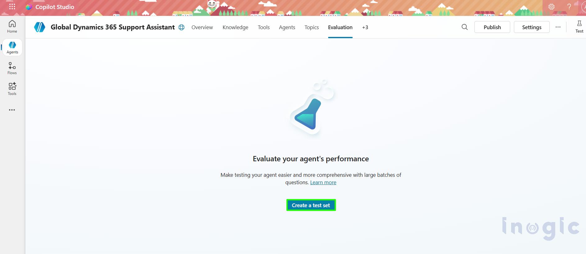Screen dimensions: 586x254
Task: Open Agents in the left sidebar
Action: tap(12, 47)
